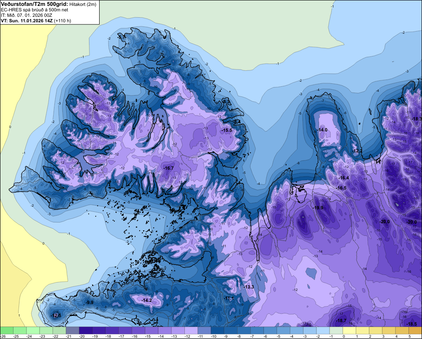Select the legend color swatch labeled 5
422x339 pixels.
pos(415,331)
